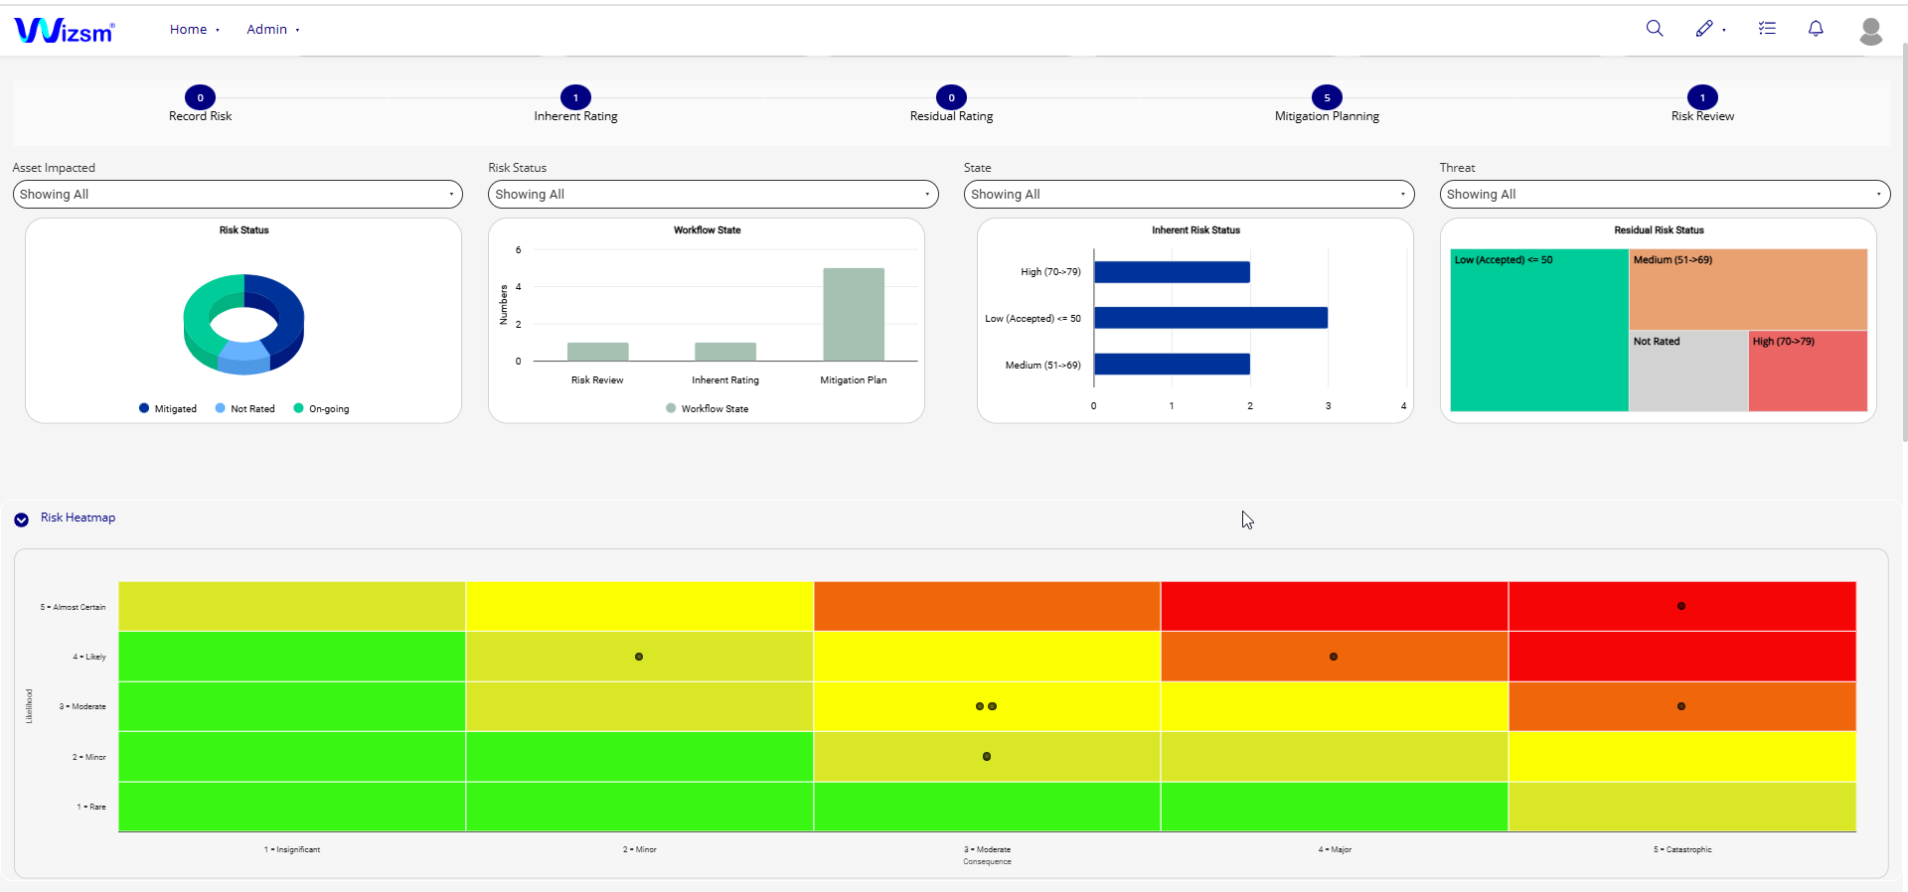Click the Wizsm logo
1908x892 pixels.
point(65,31)
